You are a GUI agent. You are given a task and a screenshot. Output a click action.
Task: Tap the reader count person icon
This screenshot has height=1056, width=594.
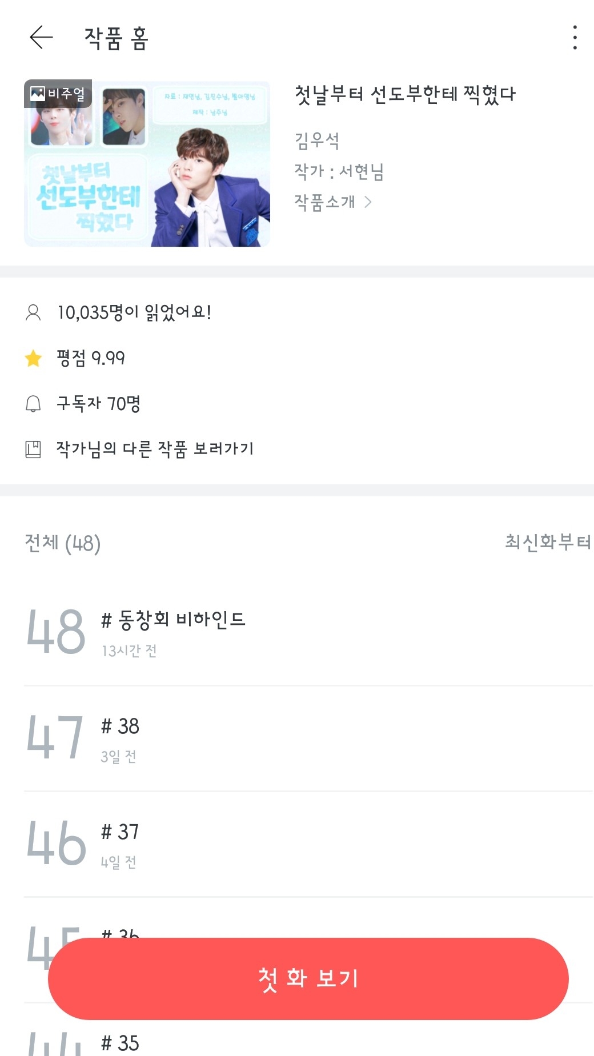point(33,312)
